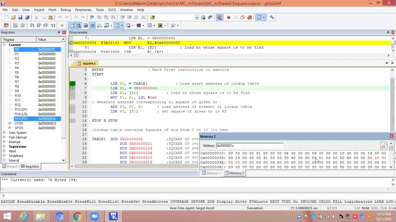The height and width of the screenshot is (222, 396).
Task: Click the Run icon in debug toolbar
Action: pyautogui.click(x=15, y=26)
